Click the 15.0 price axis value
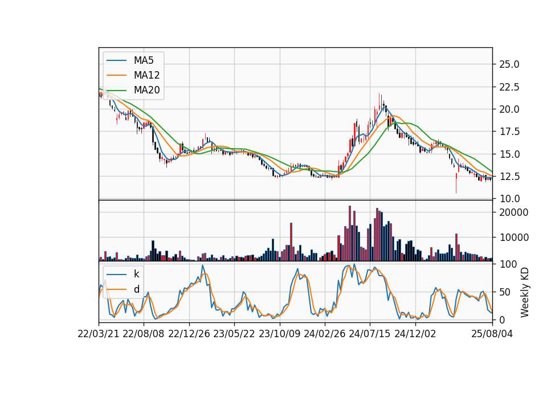 coord(509,154)
